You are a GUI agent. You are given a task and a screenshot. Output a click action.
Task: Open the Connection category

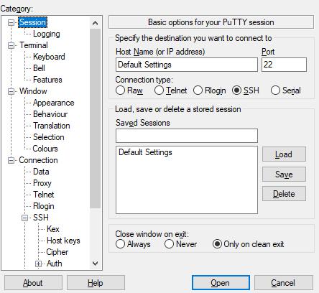pyautogui.click(x=38, y=160)
